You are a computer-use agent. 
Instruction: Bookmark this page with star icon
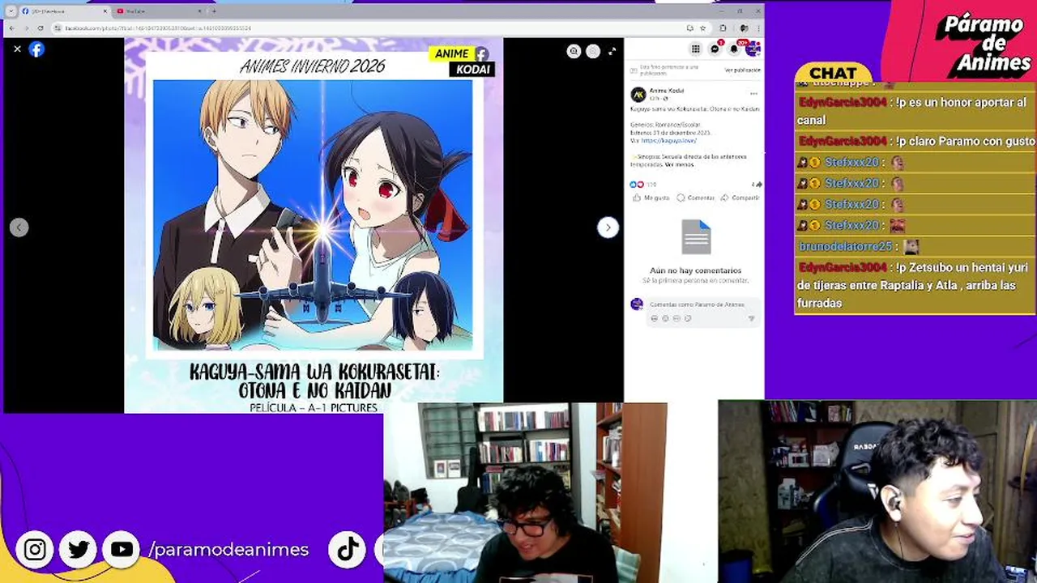coord(702,28)
